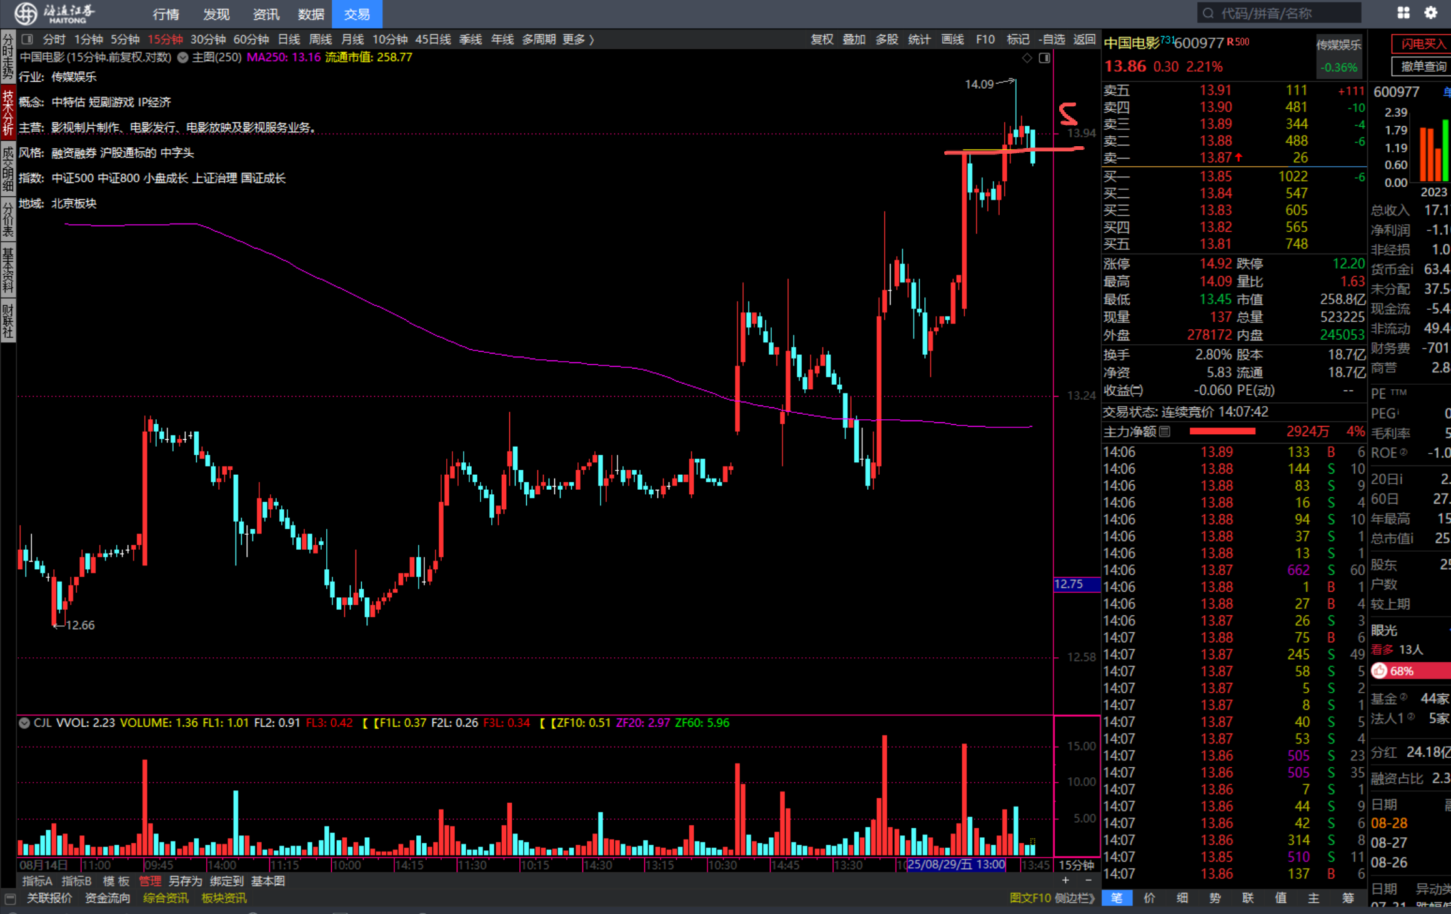This screenshot has width=1451, height=914.
Task: Click the search magnifier icon
Action: [x=1208, y=13]
